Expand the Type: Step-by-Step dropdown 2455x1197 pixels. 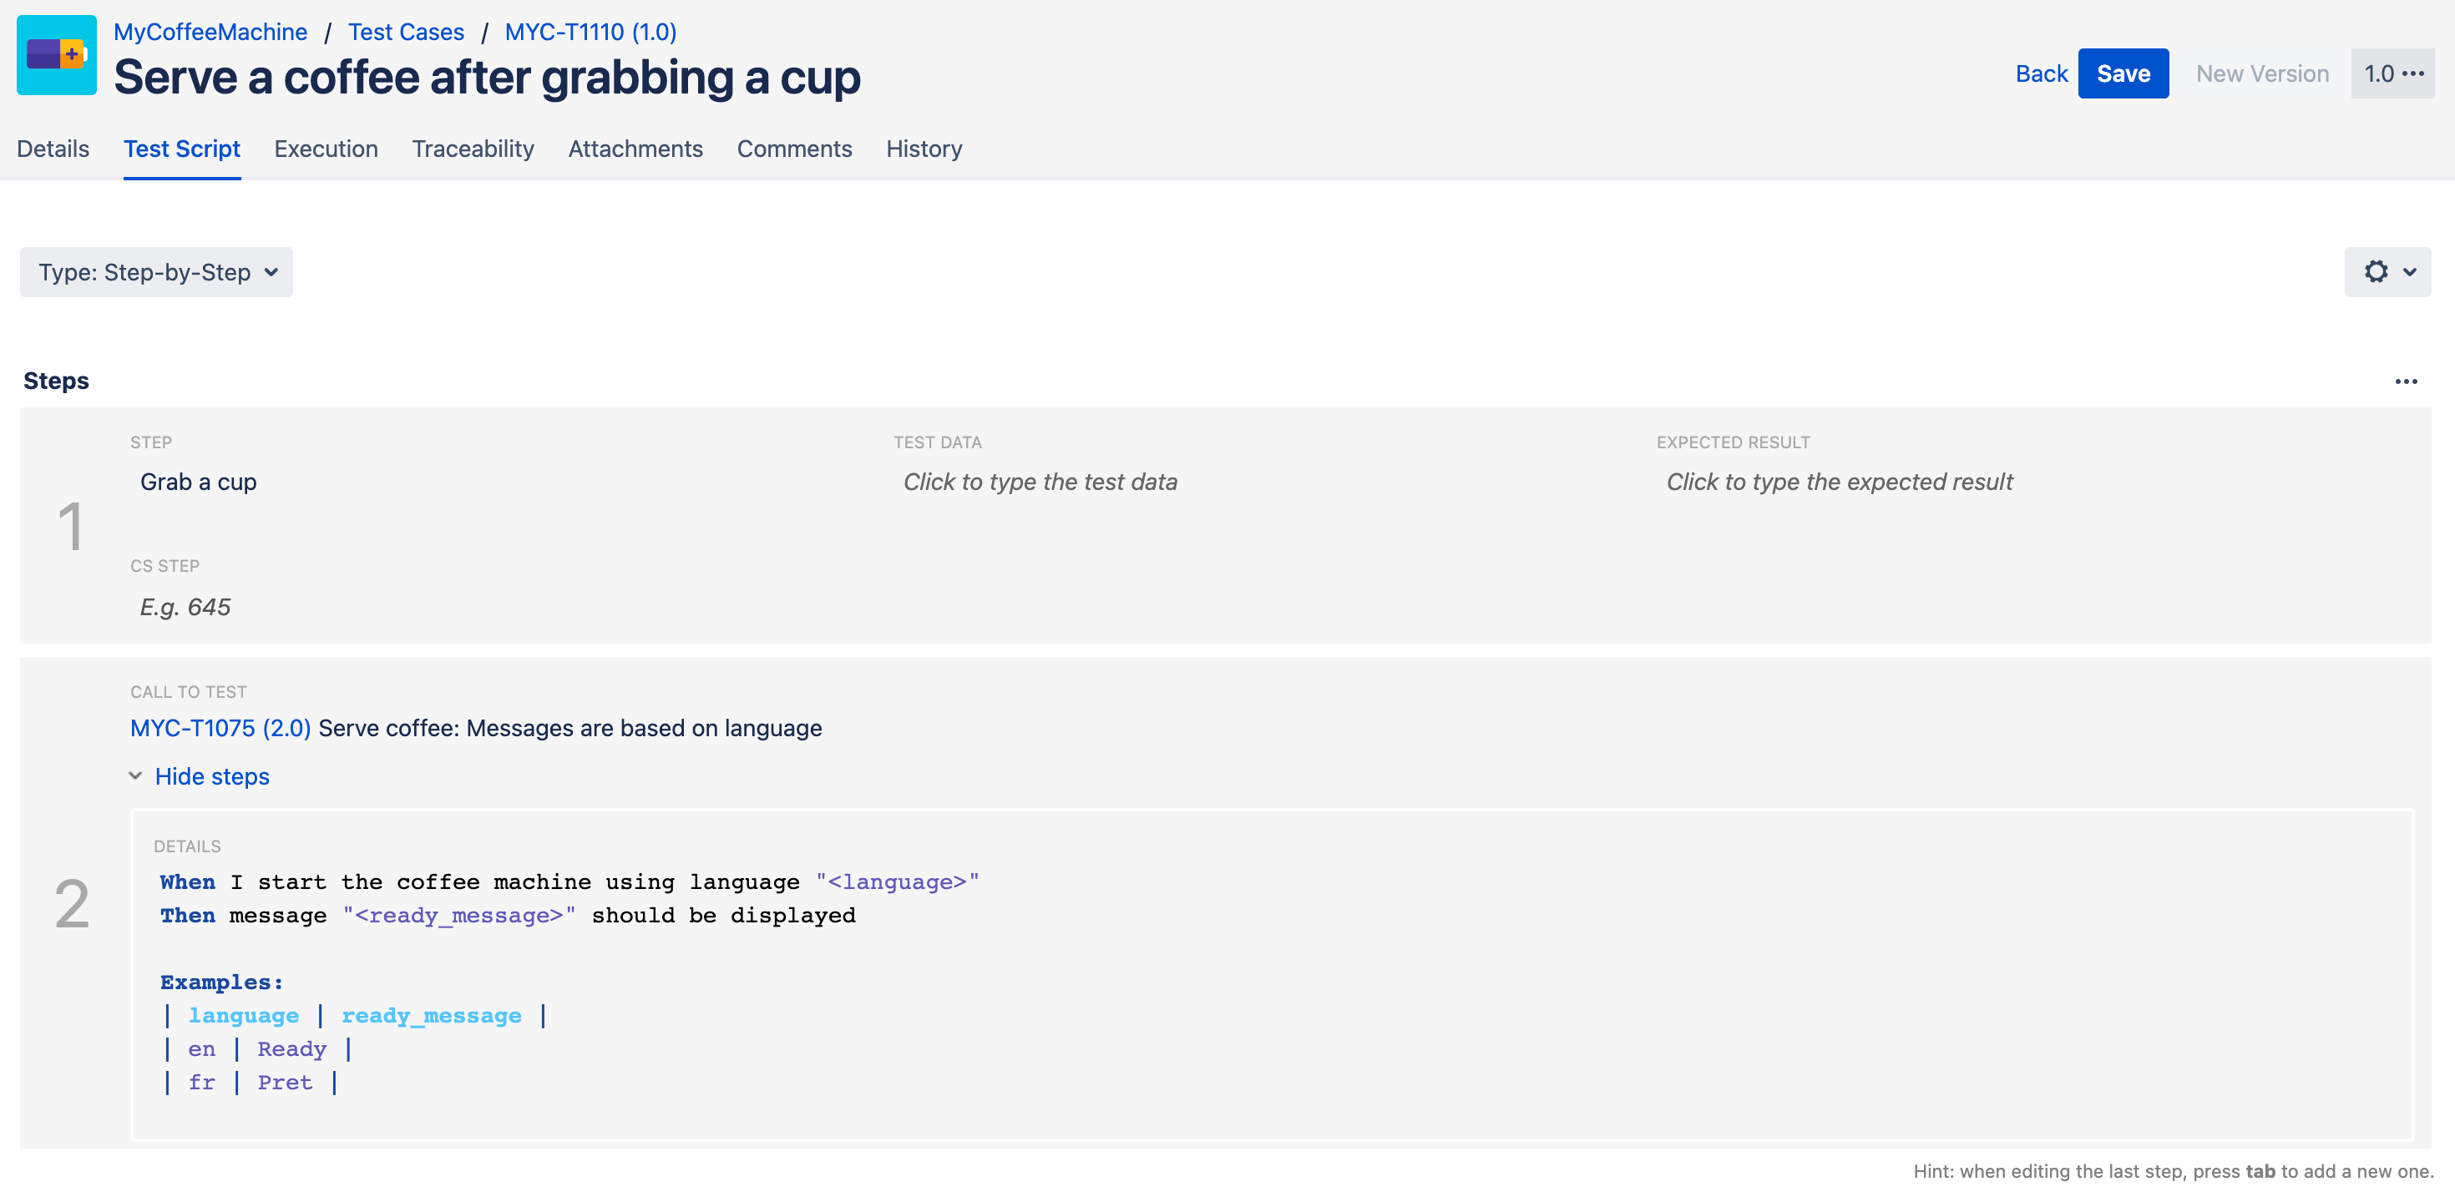pos(155,271)
